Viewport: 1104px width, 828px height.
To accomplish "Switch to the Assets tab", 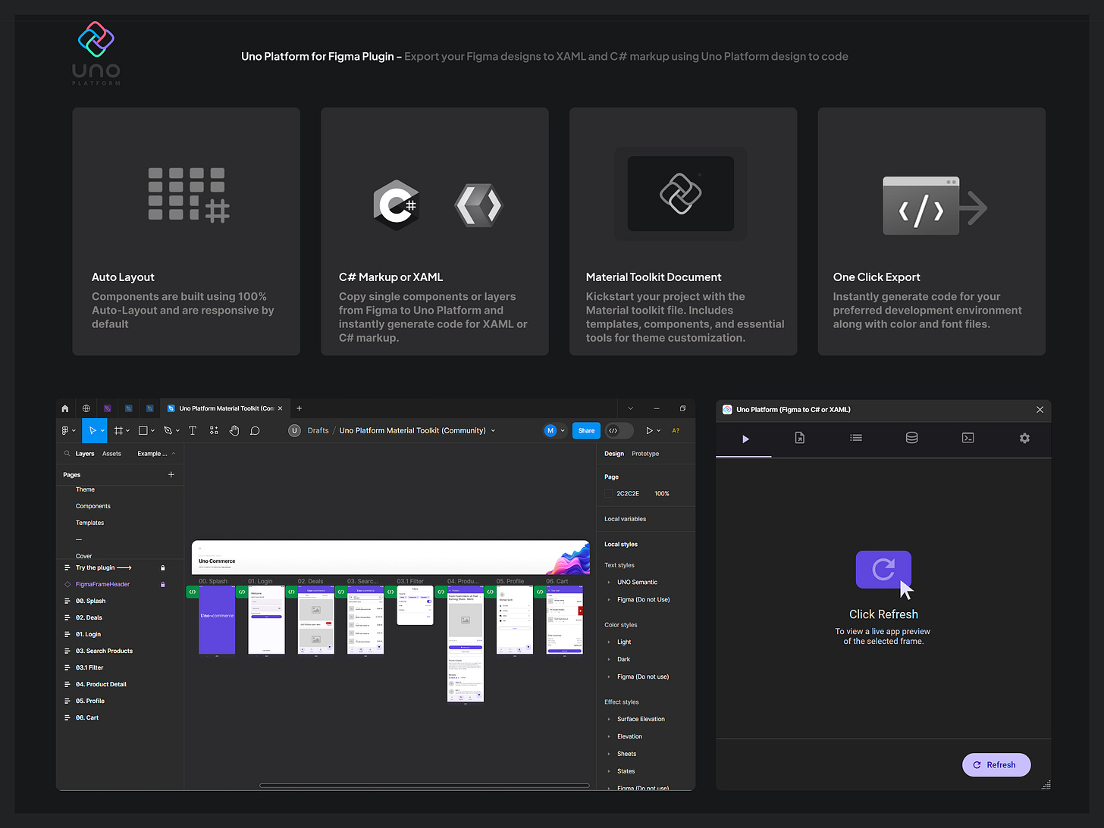I will (x=112, y=453).
